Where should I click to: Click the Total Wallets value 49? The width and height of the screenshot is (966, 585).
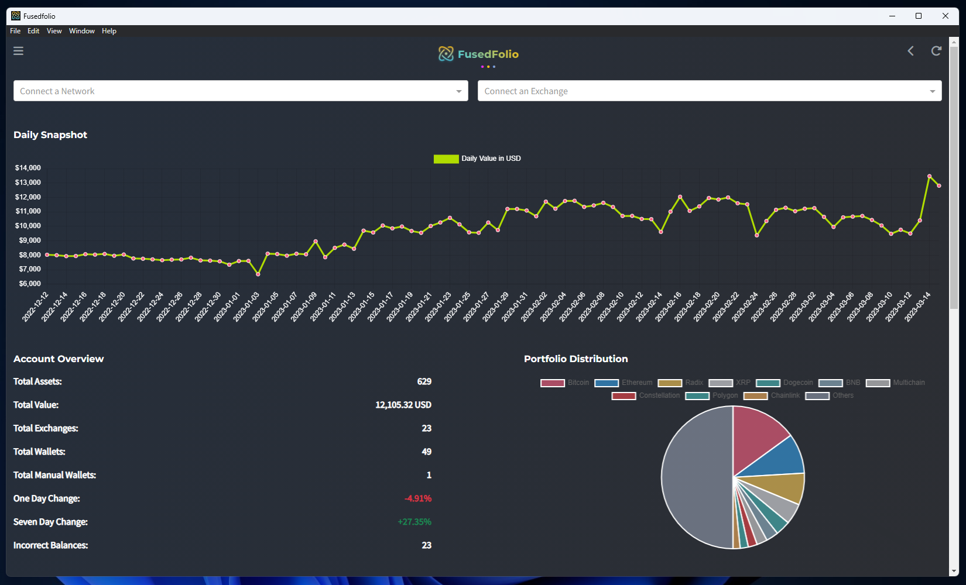coord(427,452)
